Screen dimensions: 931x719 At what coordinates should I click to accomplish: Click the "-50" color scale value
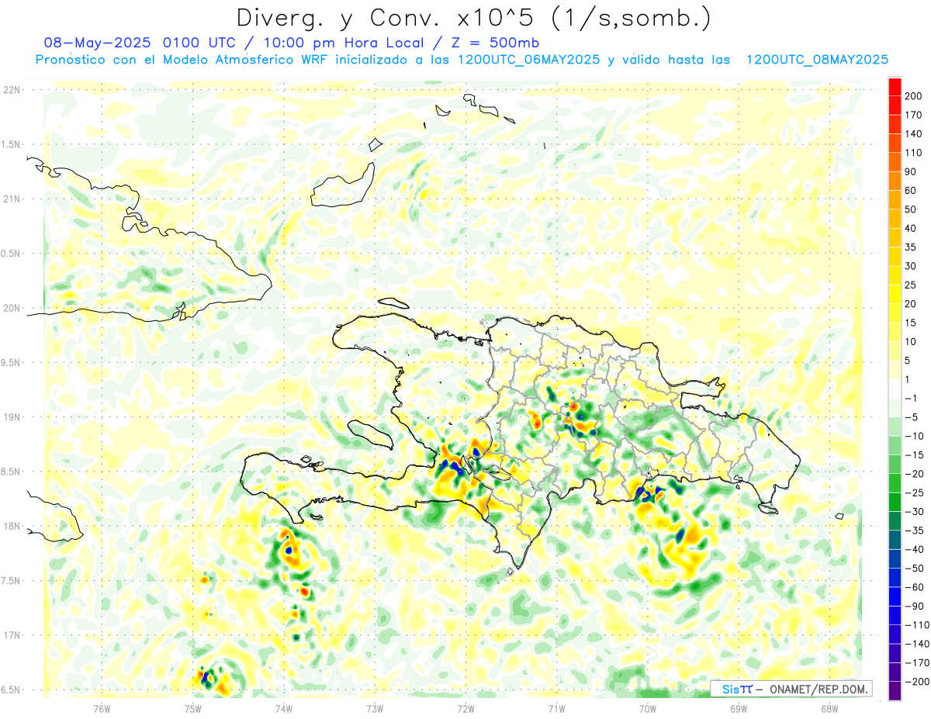[x=915, y=568]
